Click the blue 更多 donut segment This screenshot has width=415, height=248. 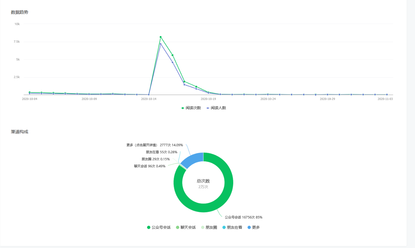click(193, 159)
